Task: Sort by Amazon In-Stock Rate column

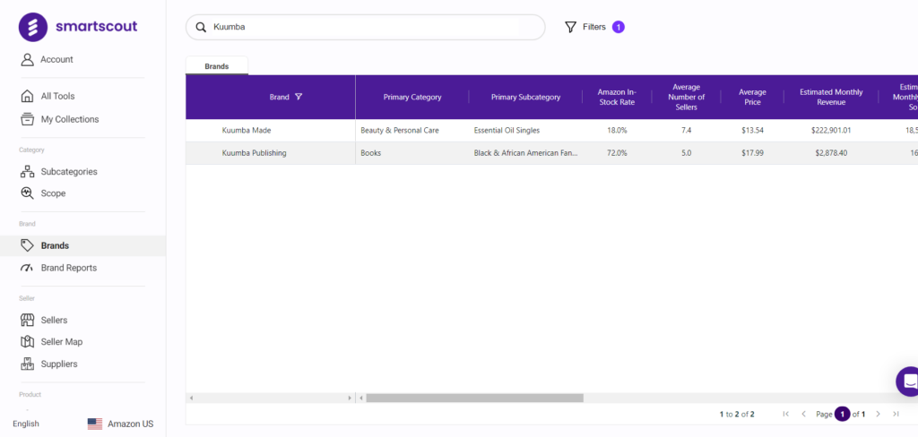Action: pyautogui.click(x=617, y=97)
